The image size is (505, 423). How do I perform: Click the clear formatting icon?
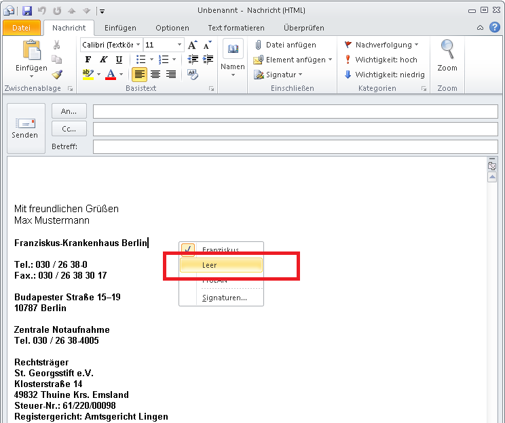(192, 75)
